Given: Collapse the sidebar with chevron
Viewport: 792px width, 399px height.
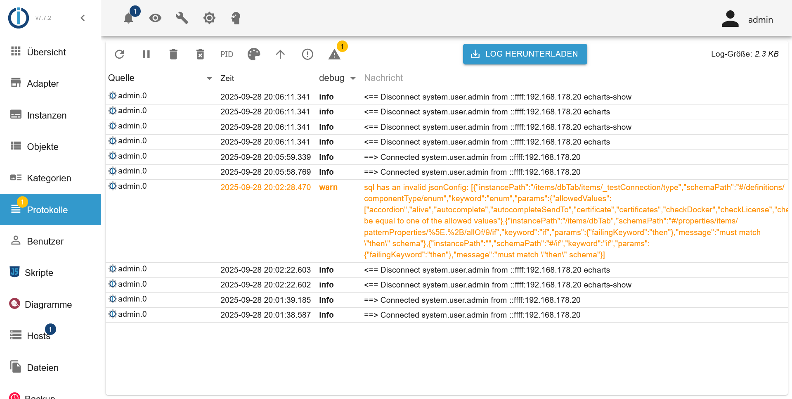Looking at the screenshot, I should pos(83,18).
